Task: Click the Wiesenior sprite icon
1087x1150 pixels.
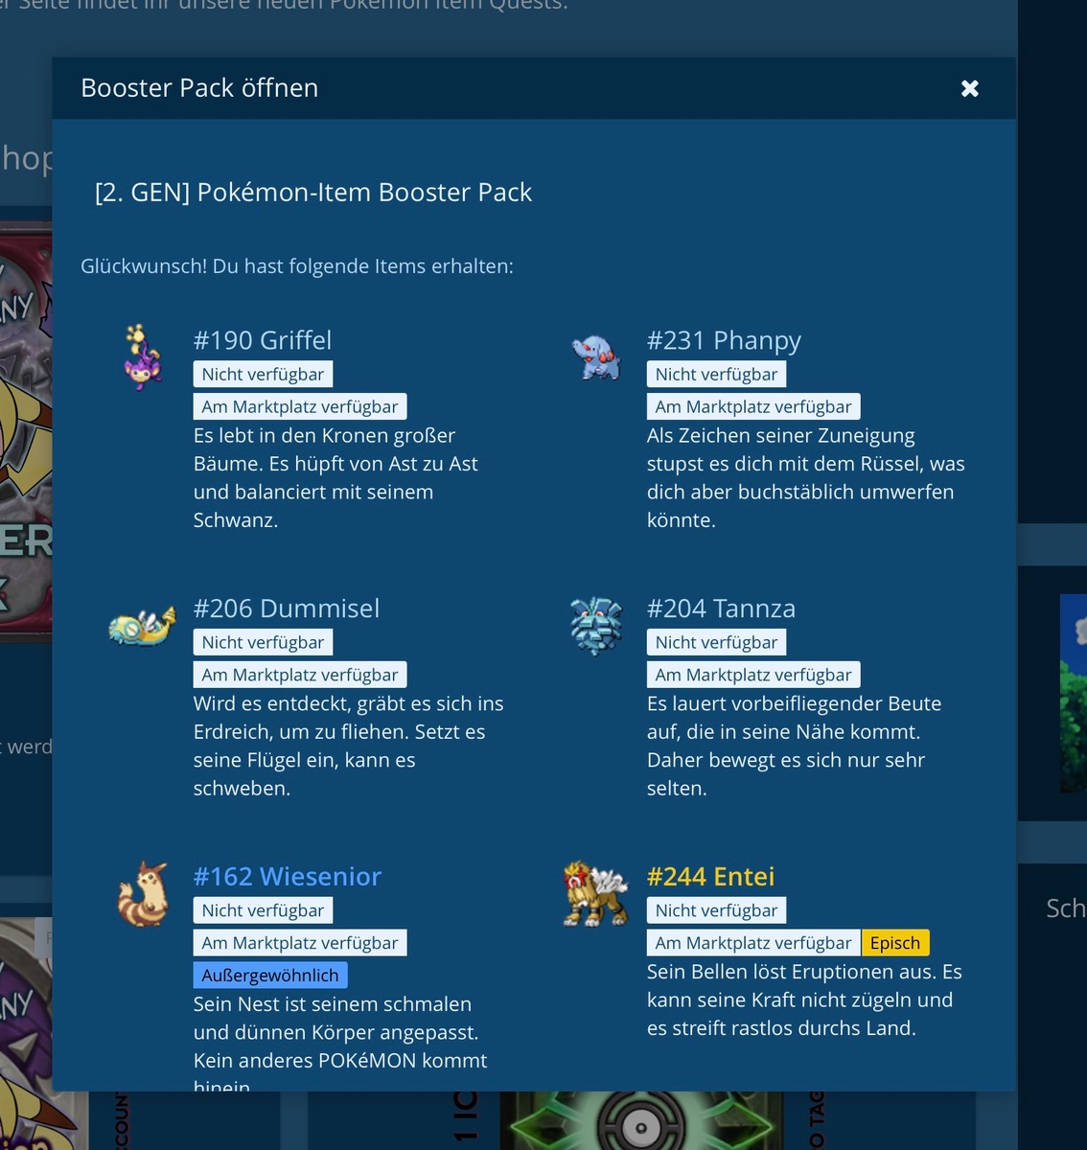Action: tap(142, 894)
